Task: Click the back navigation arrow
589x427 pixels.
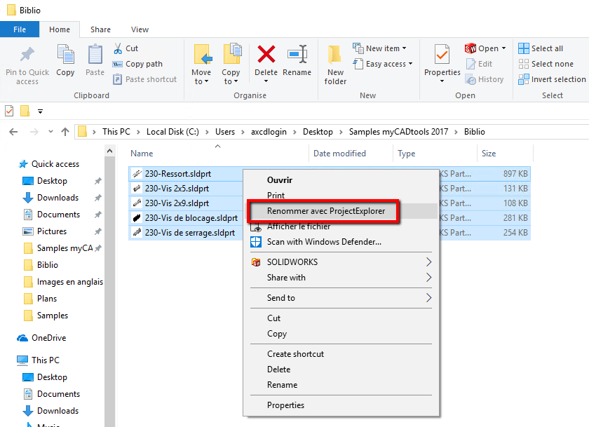Action: tap(13, 131)
